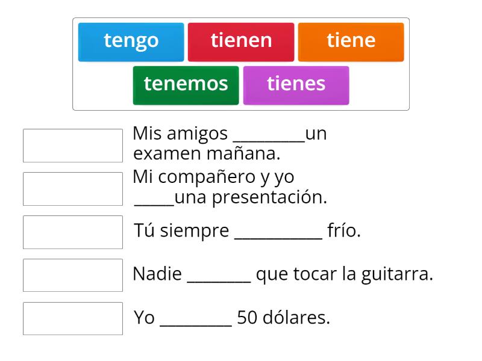Click the answer box beside 'Nadie'
Screen dimensions: 482x361
pos(72,275)
